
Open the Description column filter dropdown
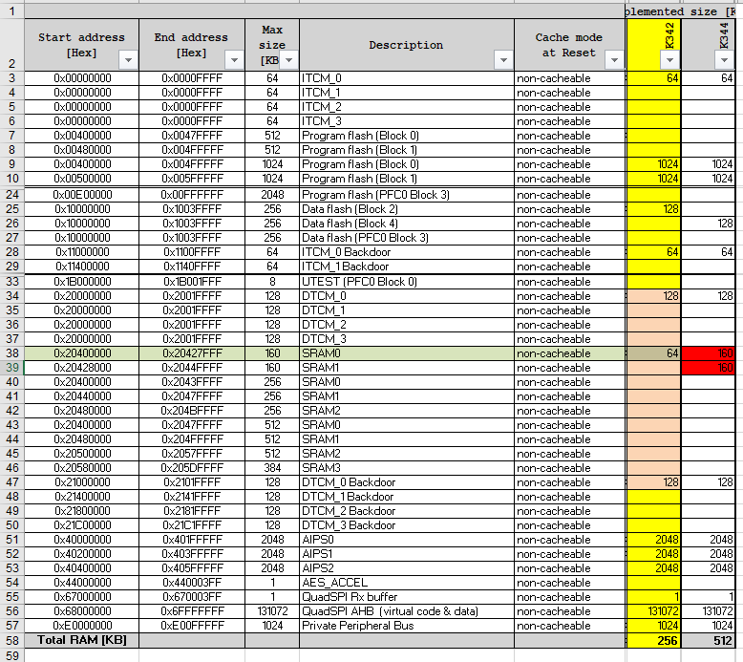[x=503, y=60]
